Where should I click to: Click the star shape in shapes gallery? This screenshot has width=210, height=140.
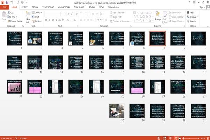(x=150, y=20)
